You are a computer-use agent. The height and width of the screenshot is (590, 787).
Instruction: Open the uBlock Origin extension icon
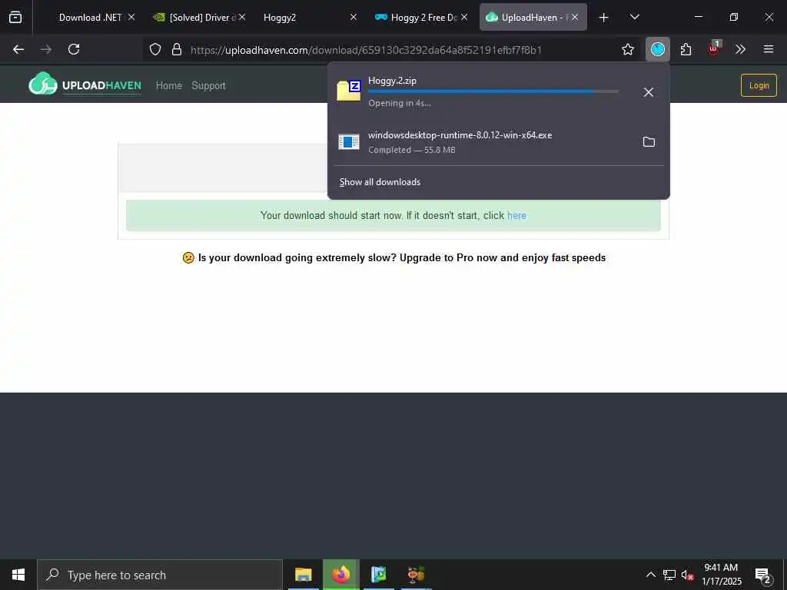click(x=714, y=48)
